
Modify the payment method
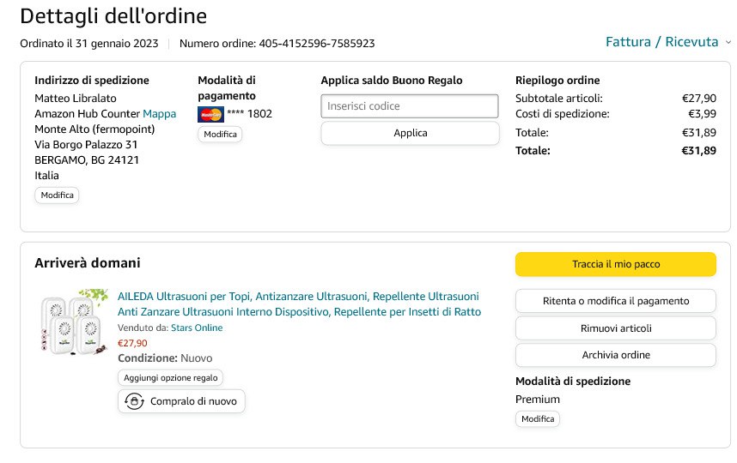220,135
